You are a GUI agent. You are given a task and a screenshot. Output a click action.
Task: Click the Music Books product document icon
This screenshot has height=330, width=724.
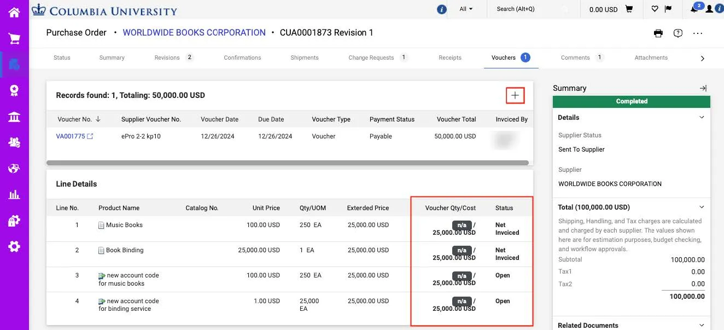101,225
